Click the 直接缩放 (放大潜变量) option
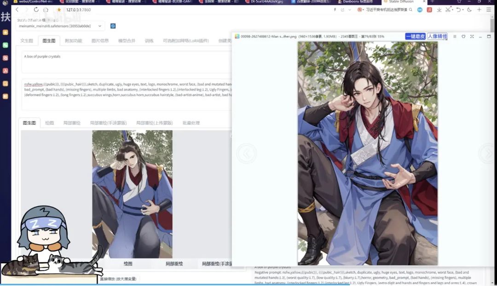Viewport: 497px width, 286px height. [x=118, y=279]
